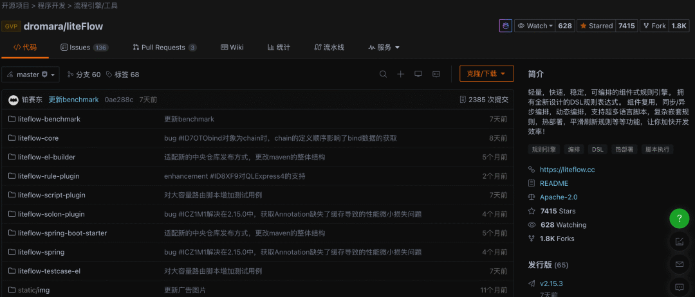Open the liteflow-script-plugin folder
This screenshot has height=297, width=695.
click(52, 195)
